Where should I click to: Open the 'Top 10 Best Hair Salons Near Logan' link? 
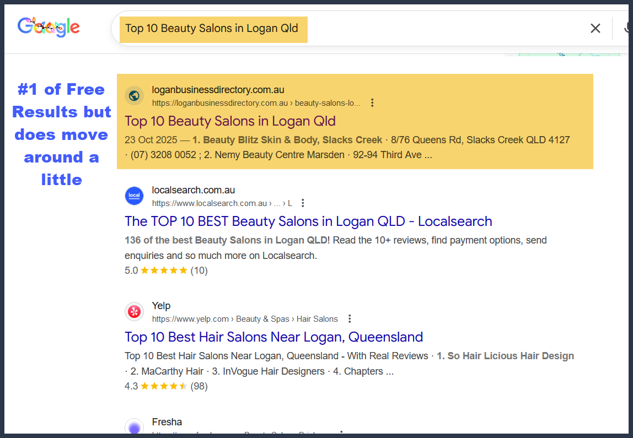(273, 337)
